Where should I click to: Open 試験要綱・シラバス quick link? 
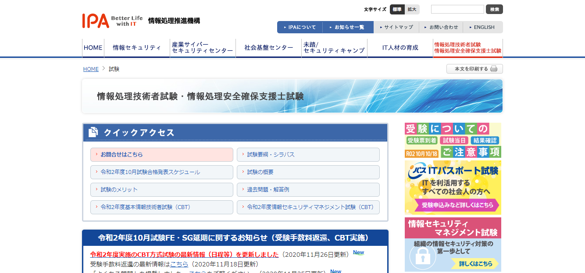(308, 155)
